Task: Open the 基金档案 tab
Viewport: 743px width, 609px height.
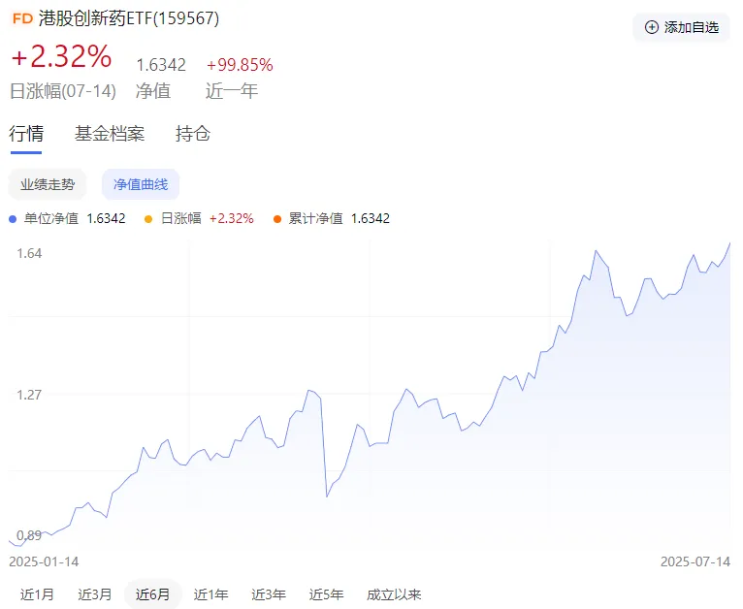Action: [110, 134]
